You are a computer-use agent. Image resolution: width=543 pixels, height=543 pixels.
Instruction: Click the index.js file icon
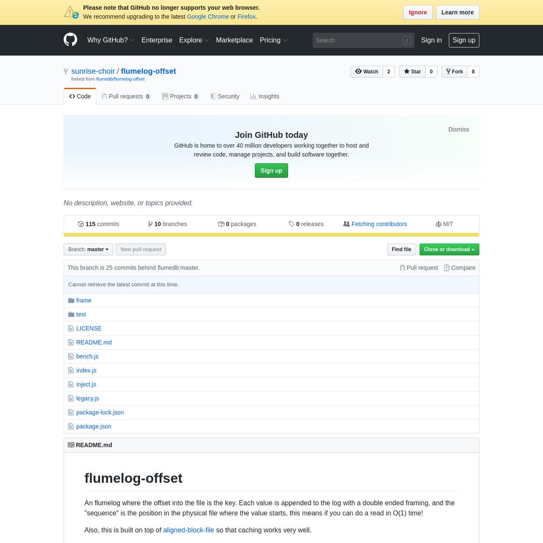point(71,370)
